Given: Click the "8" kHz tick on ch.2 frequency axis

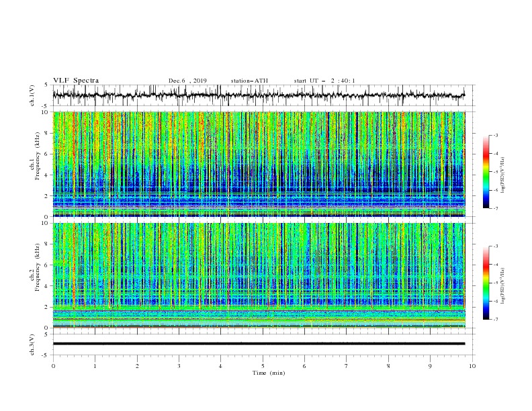Looking at the screenshot, I should click(47, 244).
